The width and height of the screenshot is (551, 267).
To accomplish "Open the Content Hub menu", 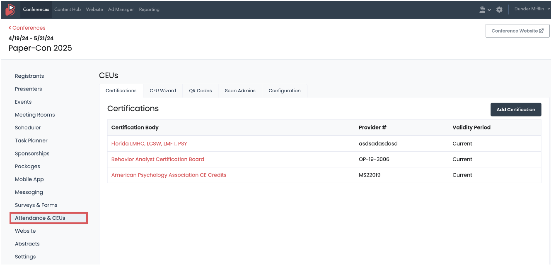I will pyautogui.click(x=68, y=10).
